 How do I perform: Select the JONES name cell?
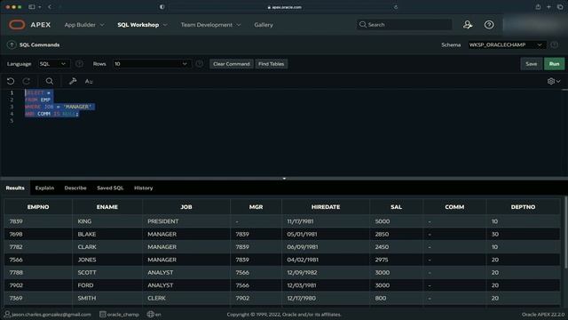tap(107, 260)
